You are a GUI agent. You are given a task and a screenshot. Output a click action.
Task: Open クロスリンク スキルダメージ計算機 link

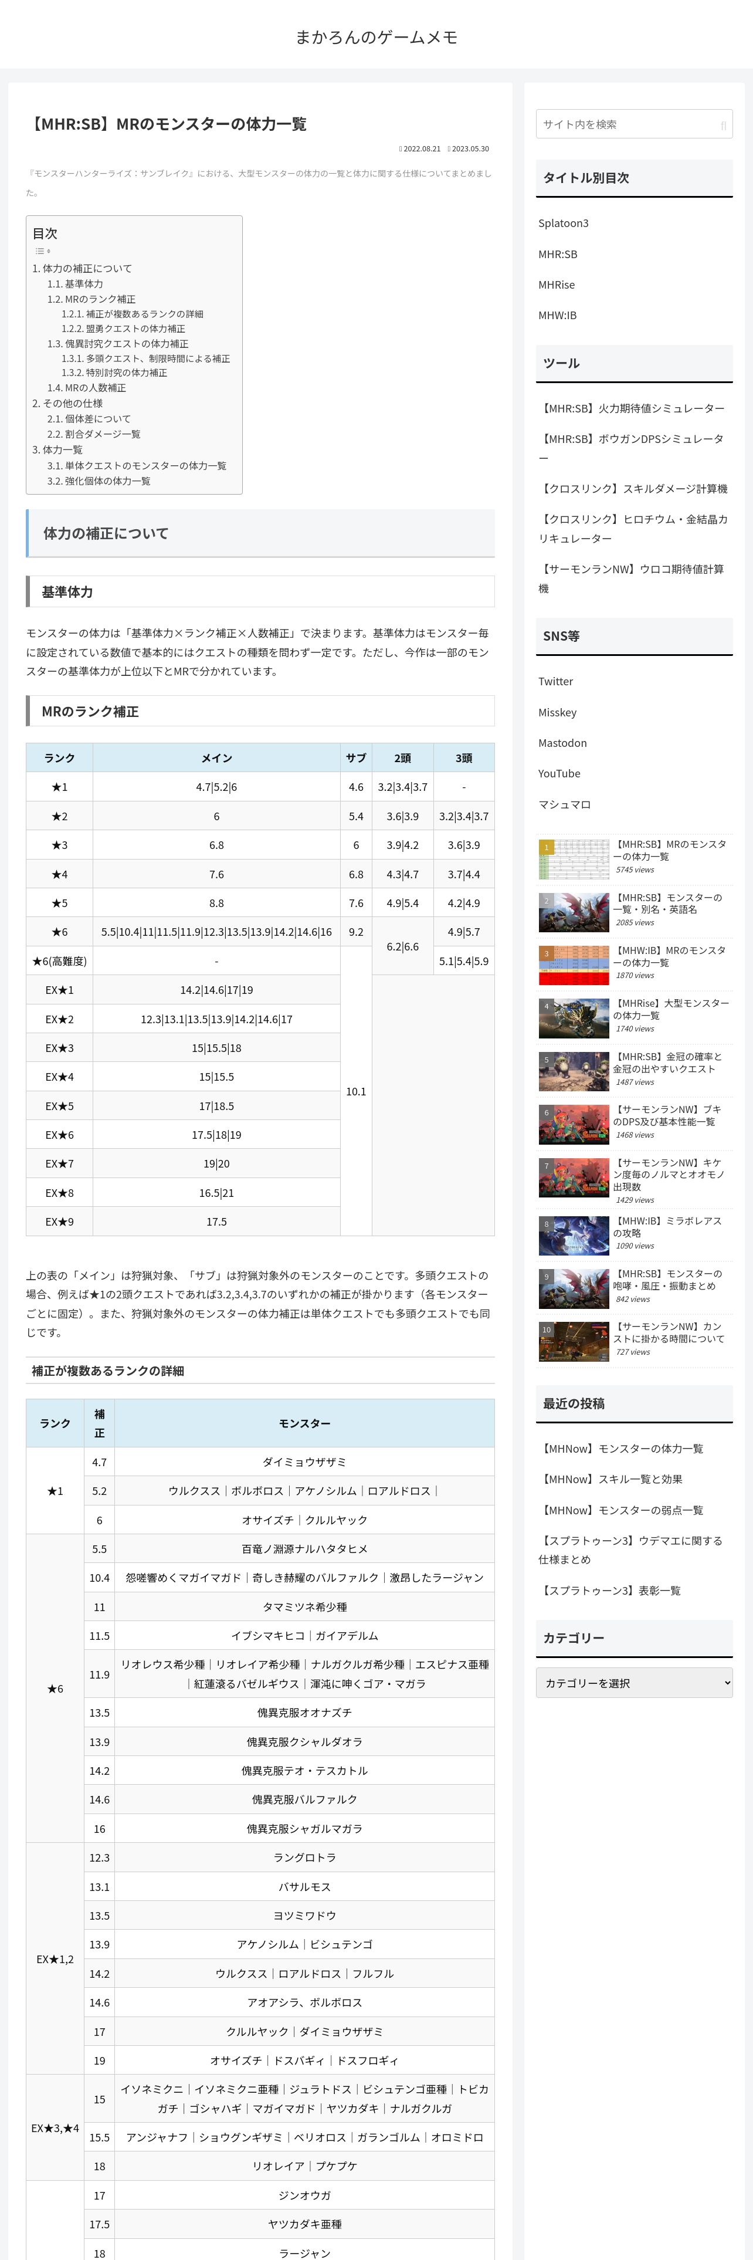pos(633,489)
